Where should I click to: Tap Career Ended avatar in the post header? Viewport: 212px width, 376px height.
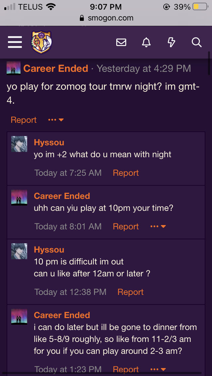(x=14, y=68)
